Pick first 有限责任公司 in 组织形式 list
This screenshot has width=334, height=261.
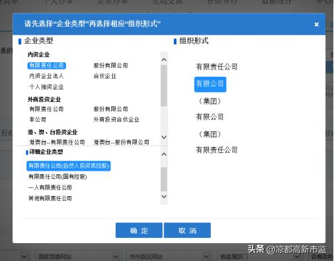click(x=216, y=67)
